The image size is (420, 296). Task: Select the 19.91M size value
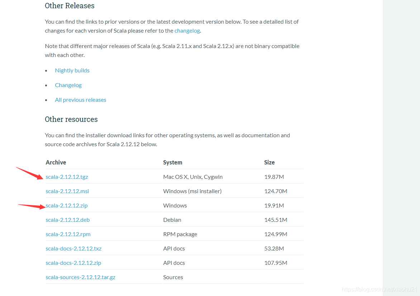coord(274,205)
